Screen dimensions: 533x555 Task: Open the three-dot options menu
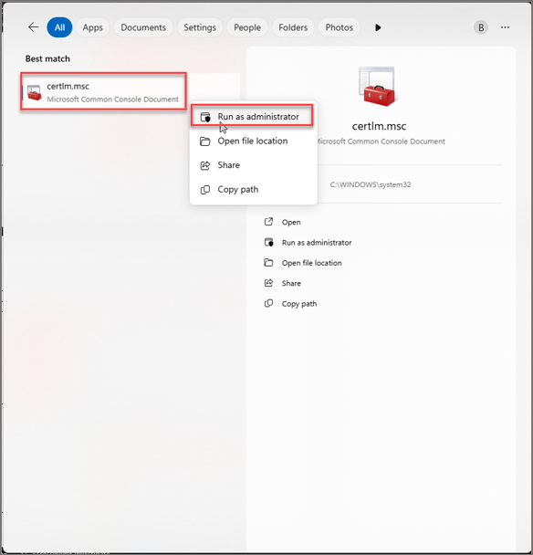tap(505, 27)
